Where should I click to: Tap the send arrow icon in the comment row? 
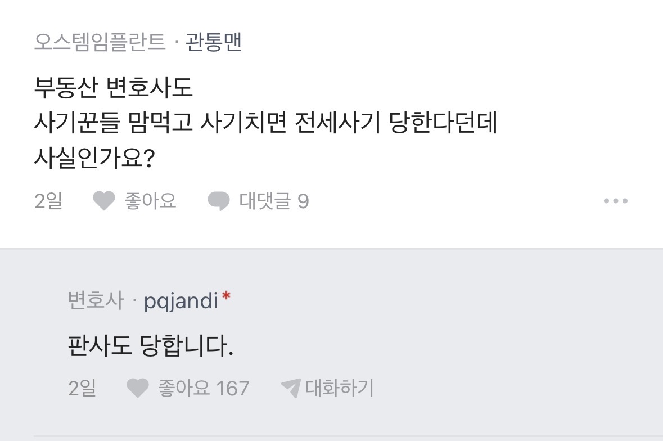click(292, 388)
